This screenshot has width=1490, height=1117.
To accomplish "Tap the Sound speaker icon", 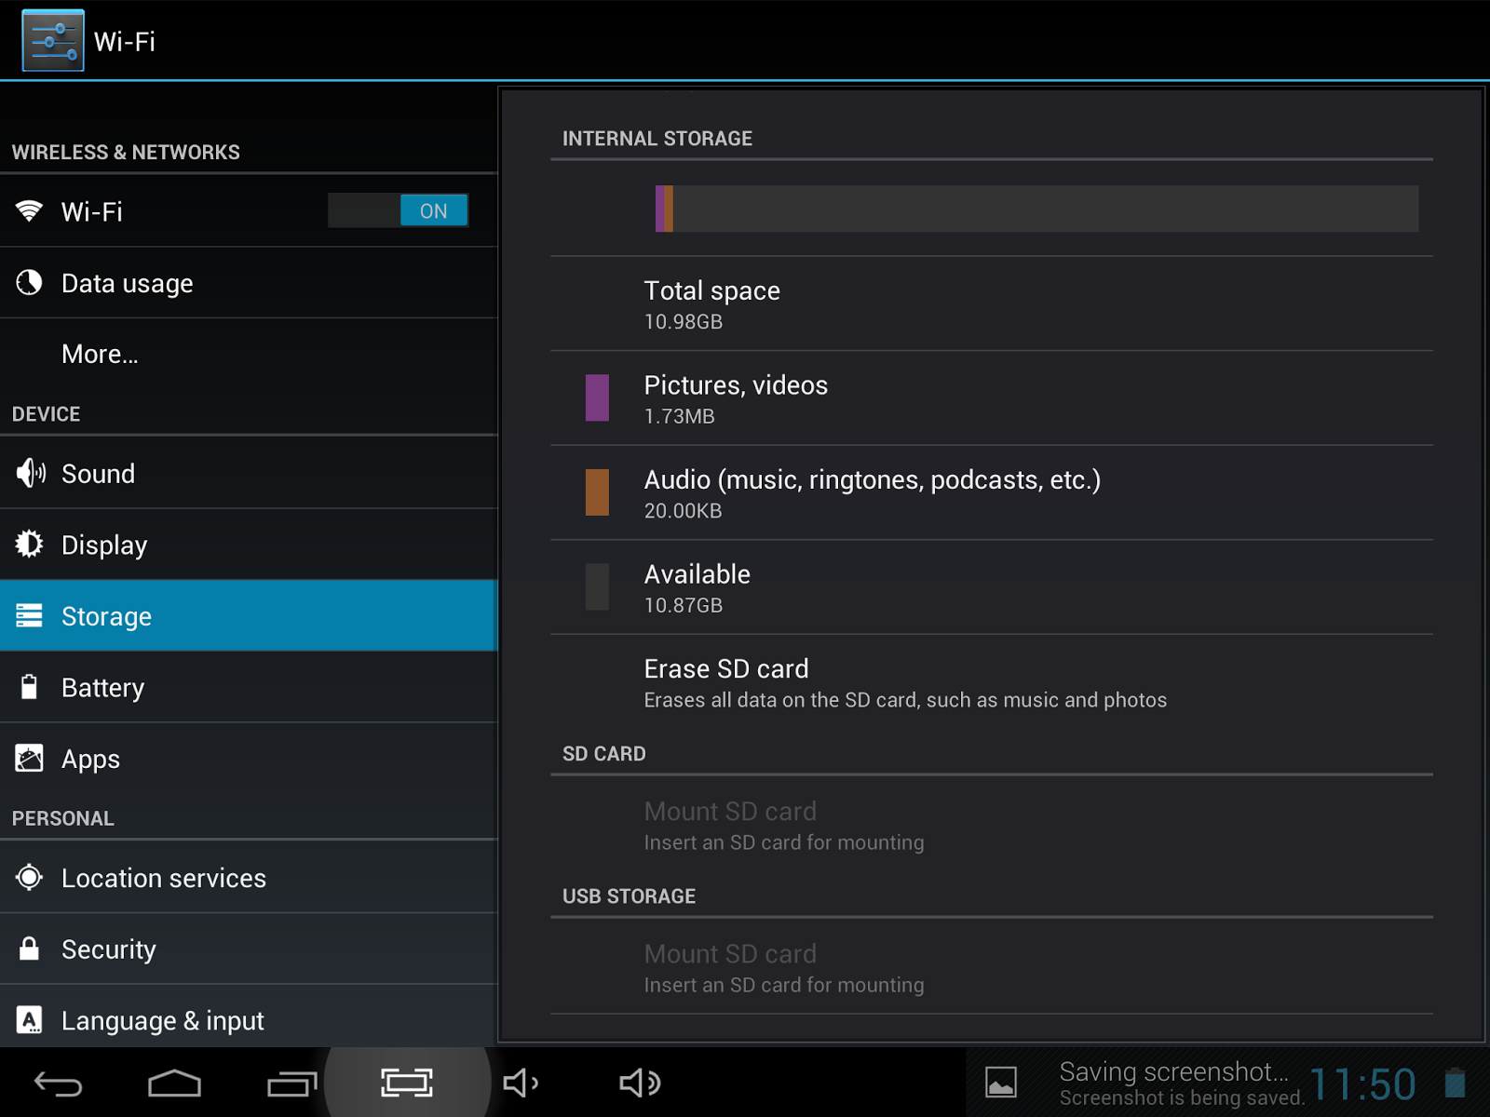I will (30, 473).
